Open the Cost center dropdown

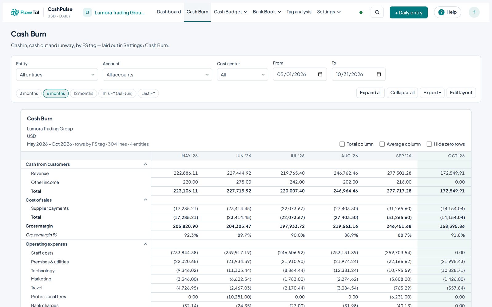click(242, 75)
